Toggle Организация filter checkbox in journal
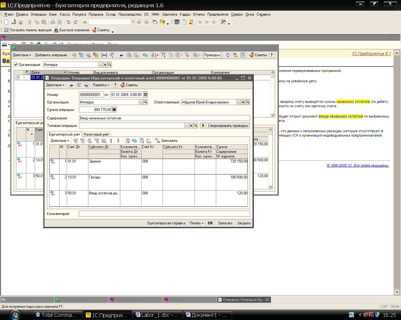The height and width of the screenshot is (320, 401). pos(16,65)
